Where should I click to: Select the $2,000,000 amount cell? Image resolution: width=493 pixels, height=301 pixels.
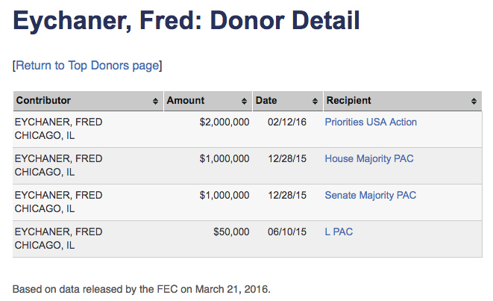click(224, 122)
